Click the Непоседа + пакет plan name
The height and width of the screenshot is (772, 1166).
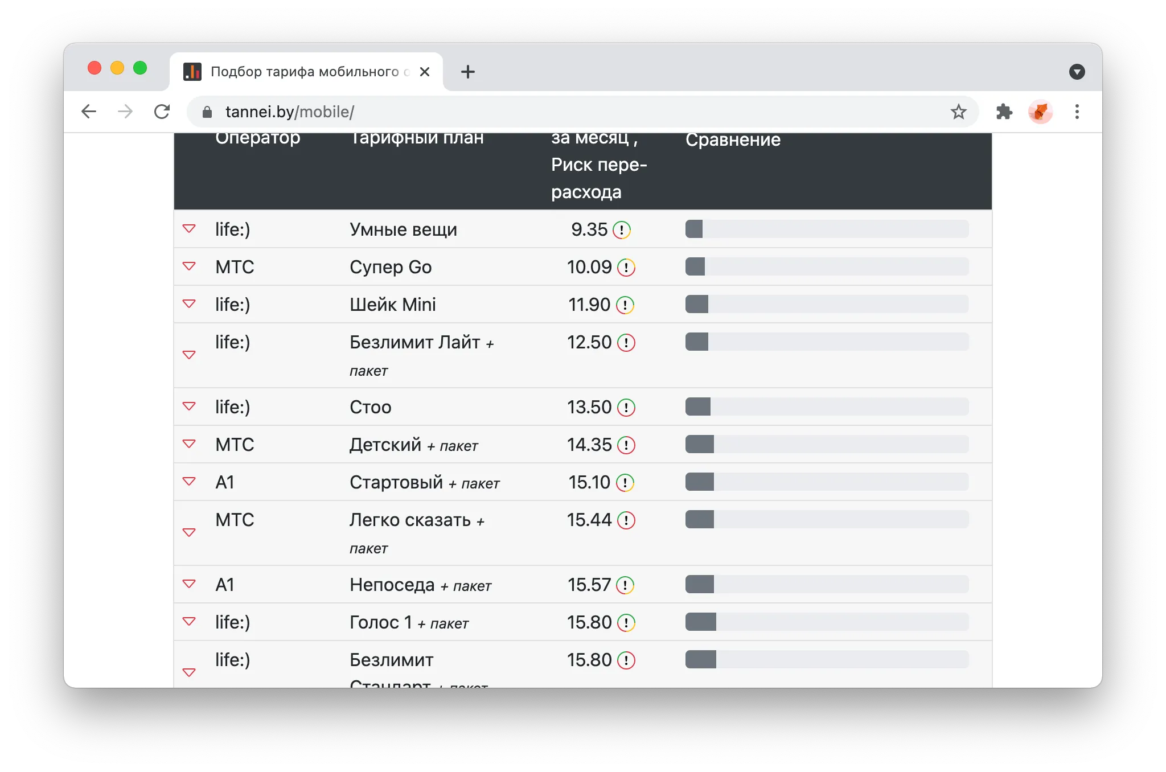pos(421,585)
